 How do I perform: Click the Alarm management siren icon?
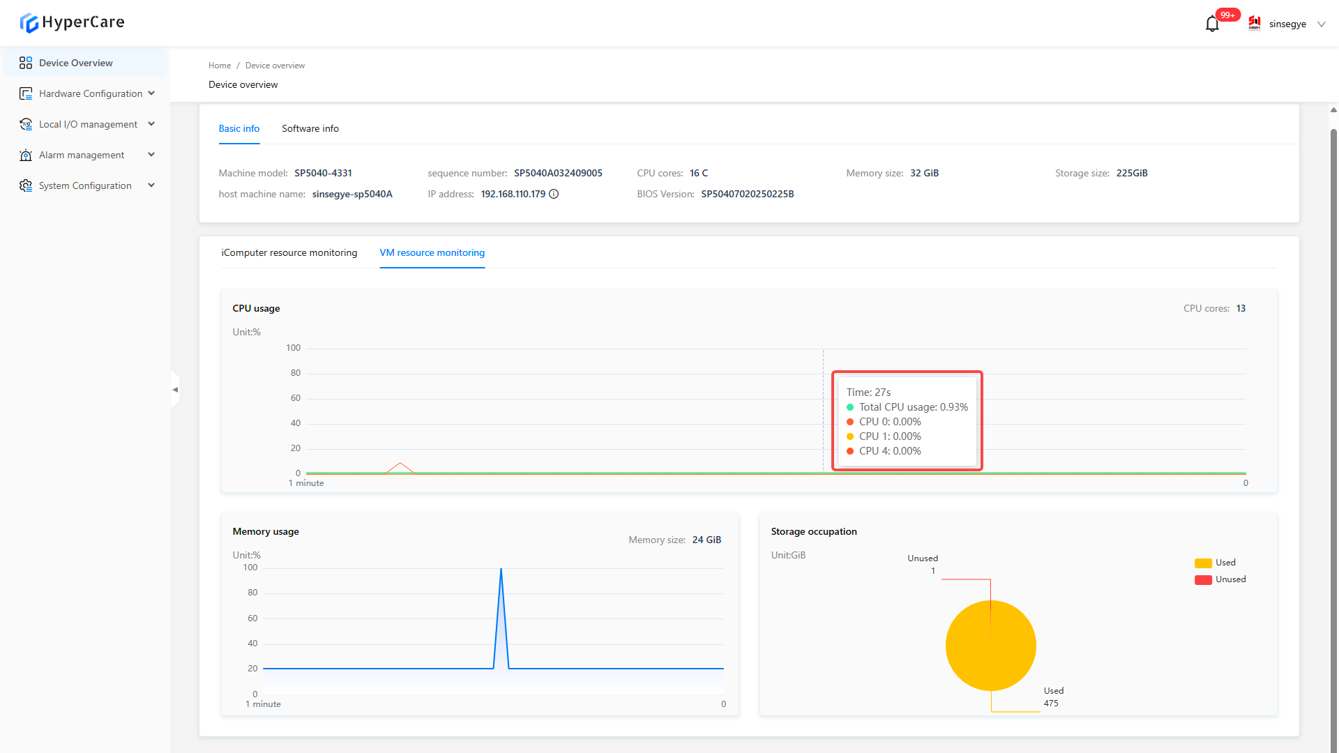26,155
